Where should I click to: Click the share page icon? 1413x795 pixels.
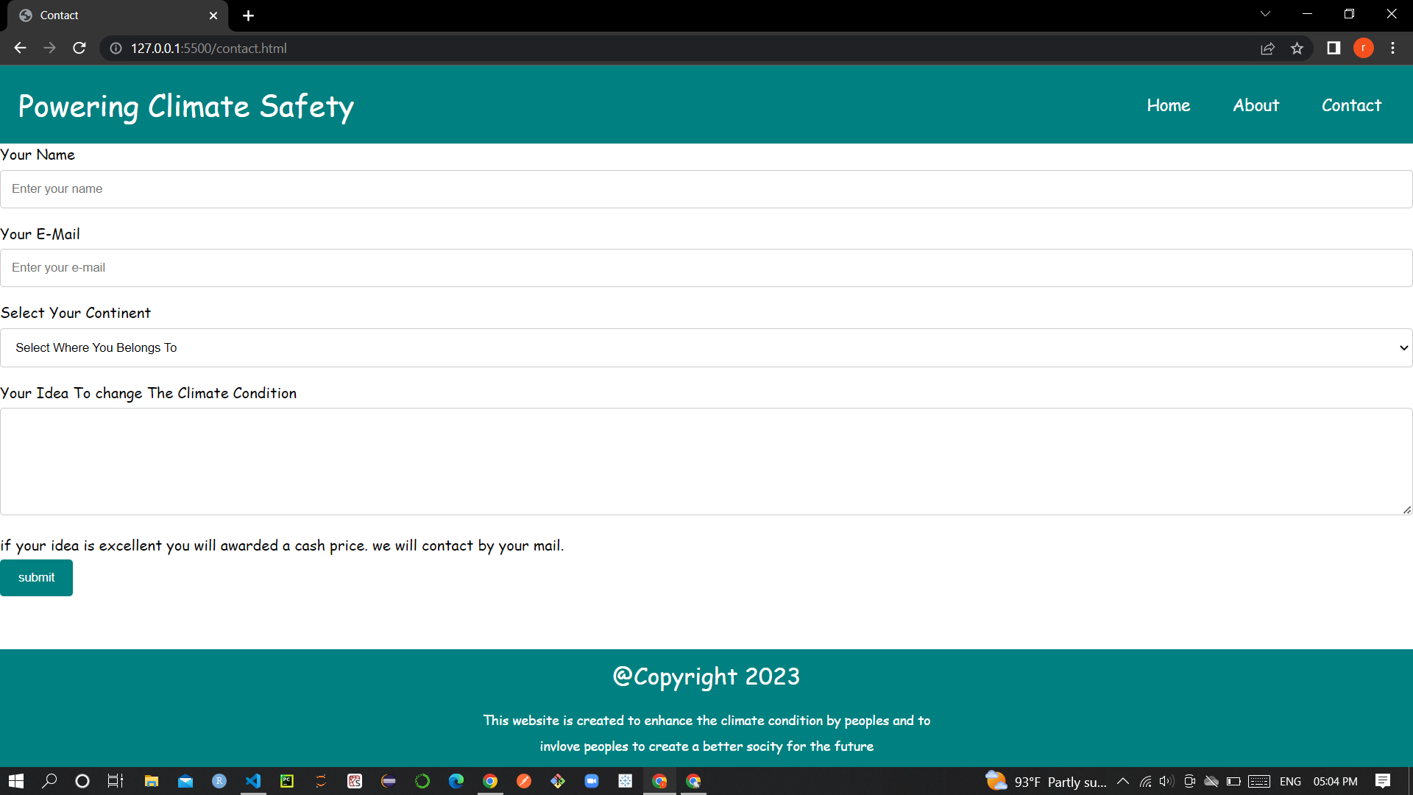(x=1267, y=48)
